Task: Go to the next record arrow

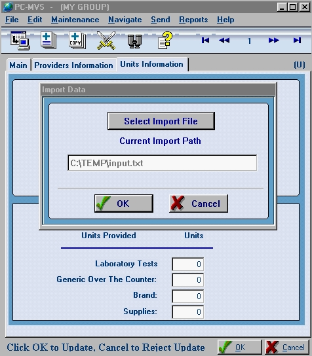Action: tap(274, 41)
